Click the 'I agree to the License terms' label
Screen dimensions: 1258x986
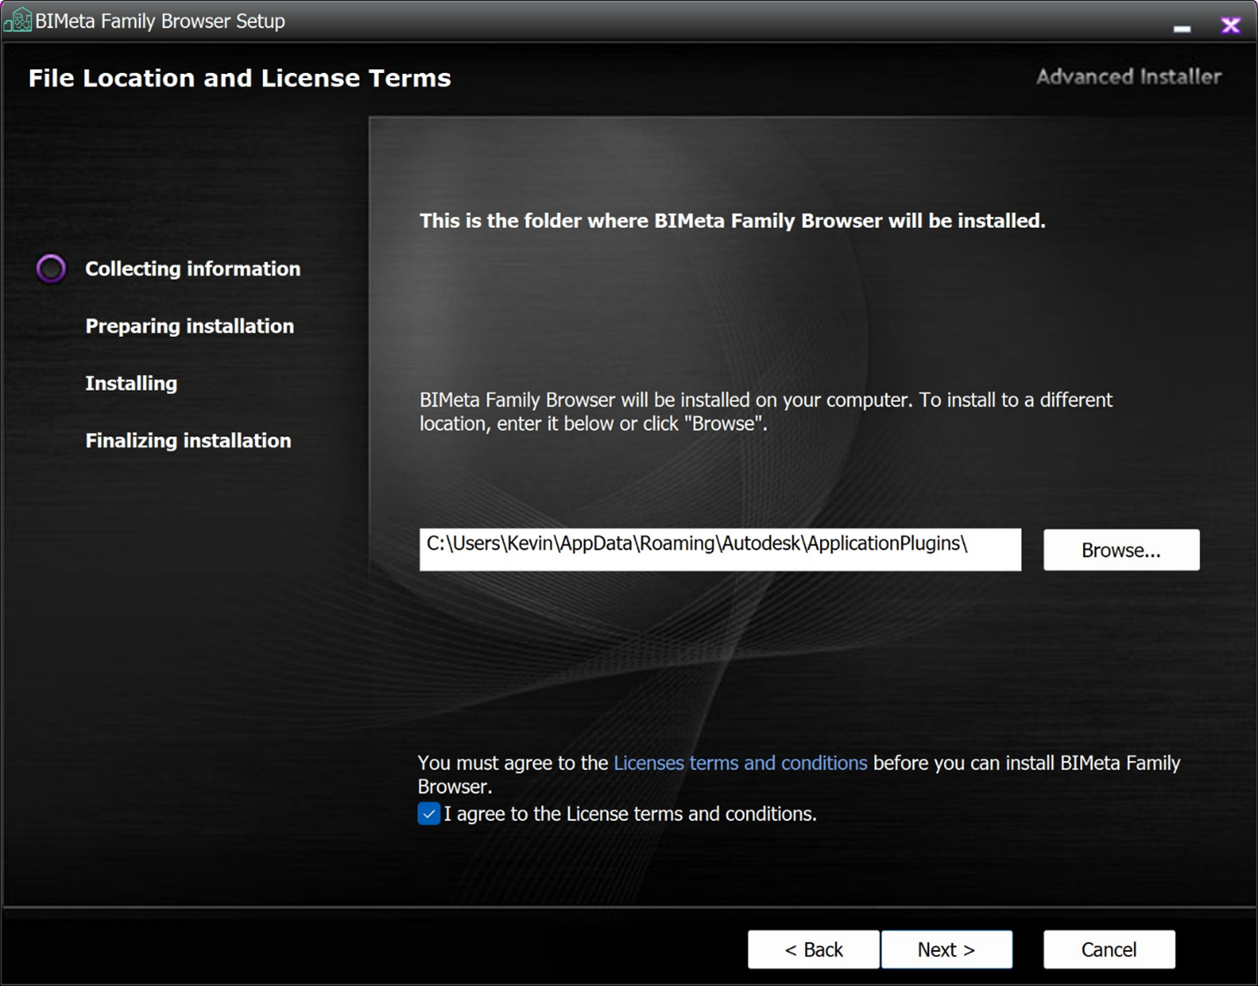tap(630, 814)
